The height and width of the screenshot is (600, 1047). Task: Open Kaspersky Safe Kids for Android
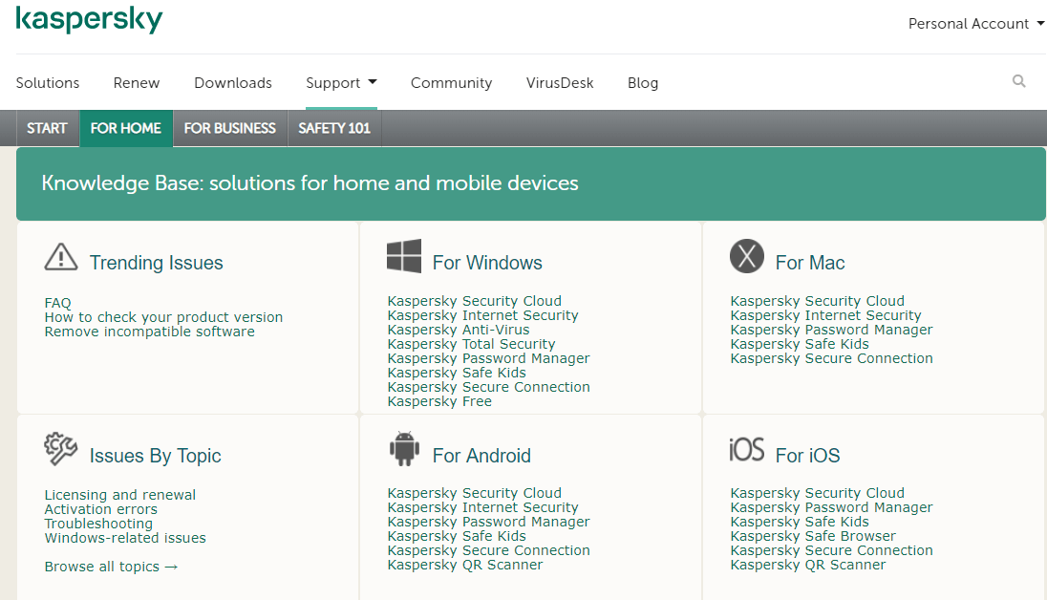(457, 536)
